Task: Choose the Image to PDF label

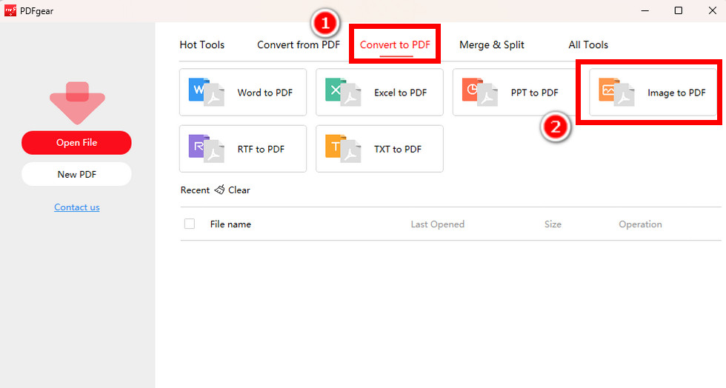Action: pyautogui.click(x=676, y=93)
